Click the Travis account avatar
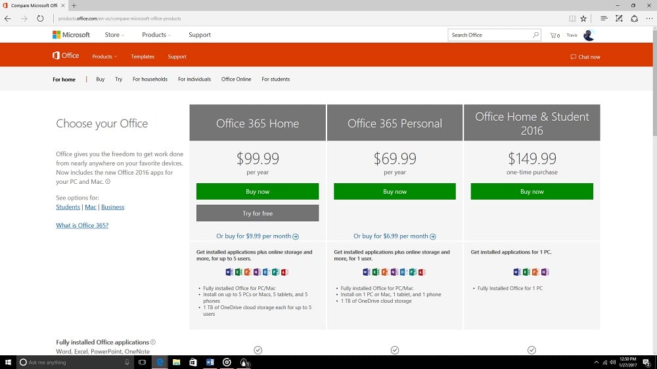 pyautogui.click(x=588, y=35)
